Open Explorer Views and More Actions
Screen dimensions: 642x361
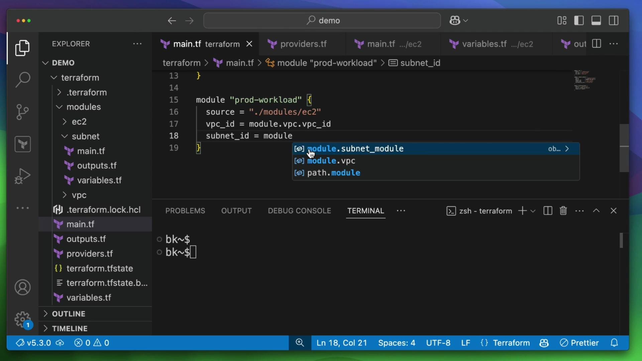click(137, 44)
